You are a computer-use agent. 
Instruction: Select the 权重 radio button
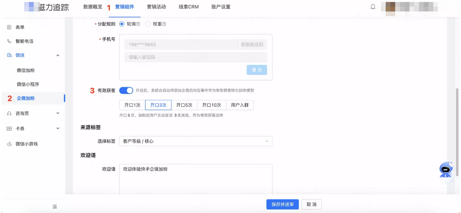click(x=148, y=24)
